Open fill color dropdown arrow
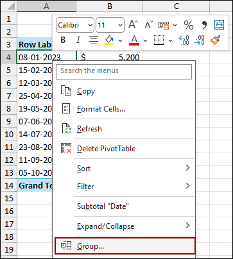The height and width of the screenshot is (259, 233). [x=120, y=40]
